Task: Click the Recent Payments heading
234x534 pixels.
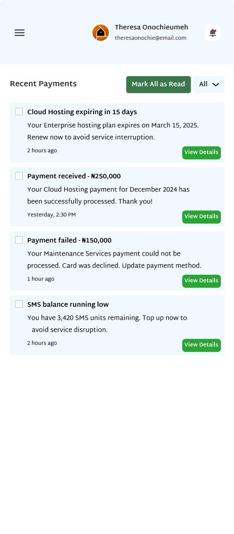Action: coord(43,84)
